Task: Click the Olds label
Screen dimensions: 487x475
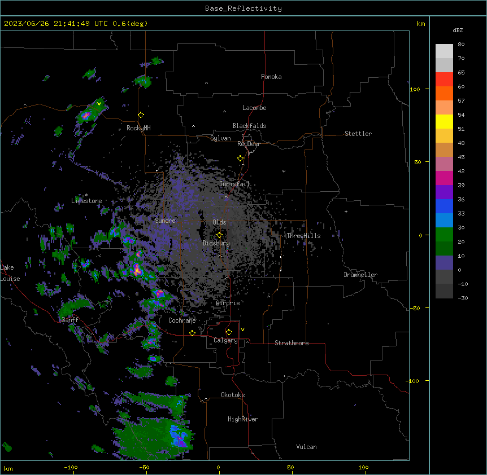Action: click(219, 222)
